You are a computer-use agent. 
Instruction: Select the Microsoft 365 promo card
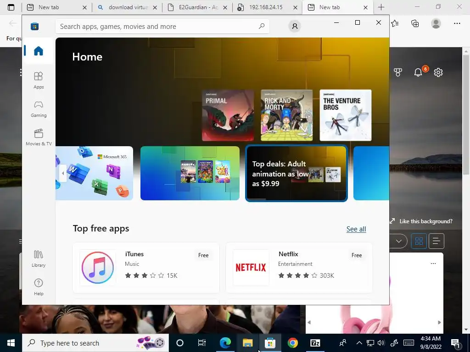click(95, 173)
